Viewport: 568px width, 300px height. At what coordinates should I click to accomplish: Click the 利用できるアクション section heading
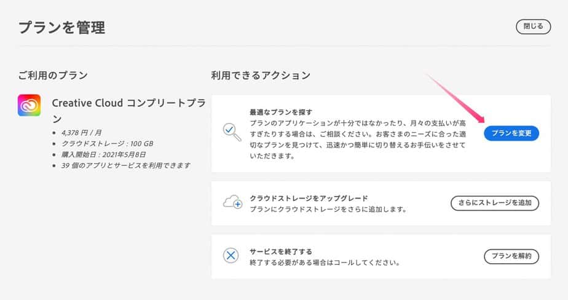pyautogui.click(x=261, y=76)
